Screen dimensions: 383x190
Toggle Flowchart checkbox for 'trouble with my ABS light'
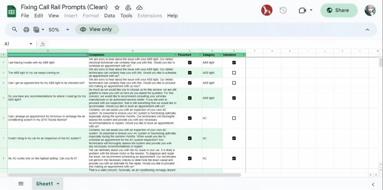[190, 62]
